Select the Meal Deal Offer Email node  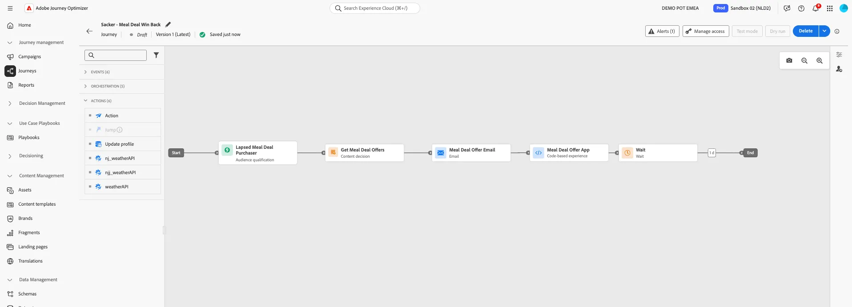click(471, 153)
